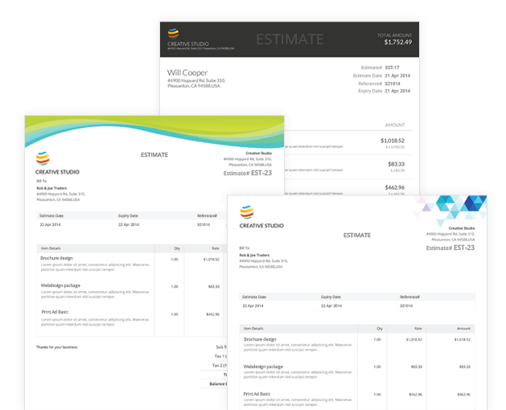Click Will Cooper's Hopyard Rd address
The height and width of the screenshot is (410, 506).
[x=196, y=84]
